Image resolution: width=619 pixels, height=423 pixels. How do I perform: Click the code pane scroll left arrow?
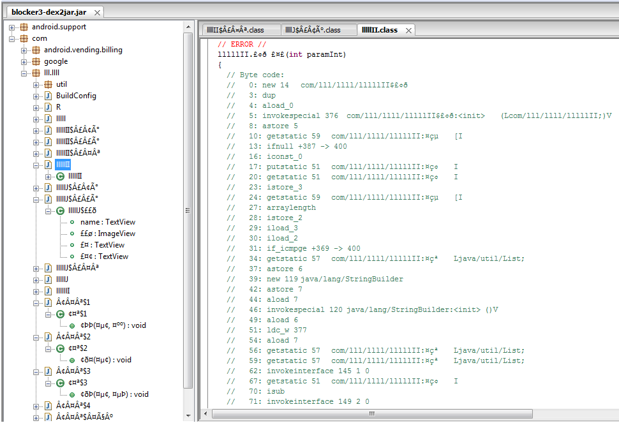205,413
